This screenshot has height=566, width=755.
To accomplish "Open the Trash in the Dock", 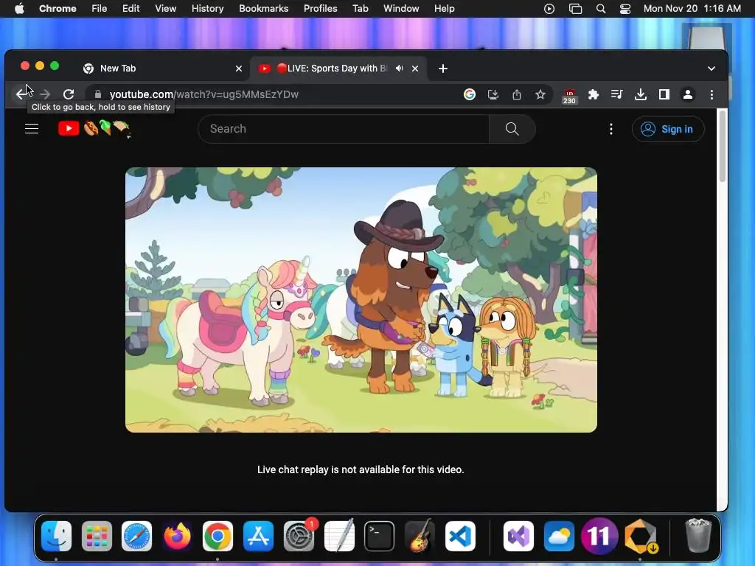I will point(698,535).
